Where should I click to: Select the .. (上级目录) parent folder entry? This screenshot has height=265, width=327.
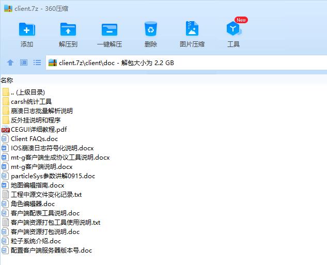coord(27,92)
